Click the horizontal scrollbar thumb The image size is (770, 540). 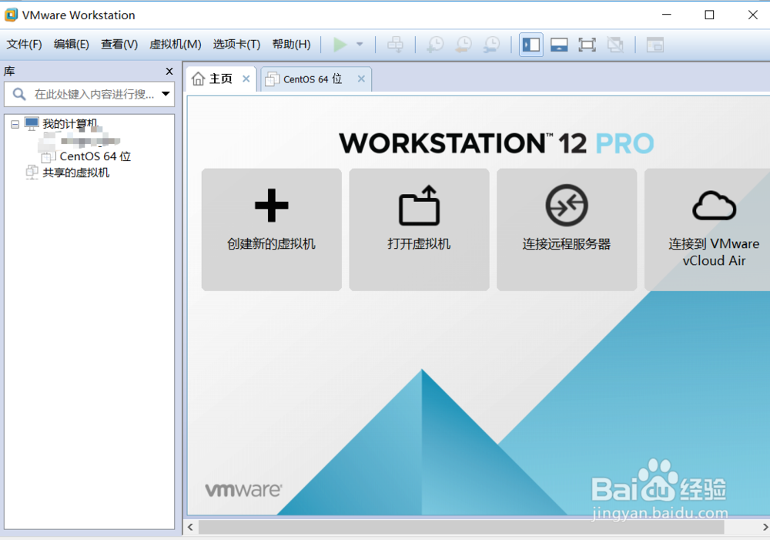[x=460, y=527]
